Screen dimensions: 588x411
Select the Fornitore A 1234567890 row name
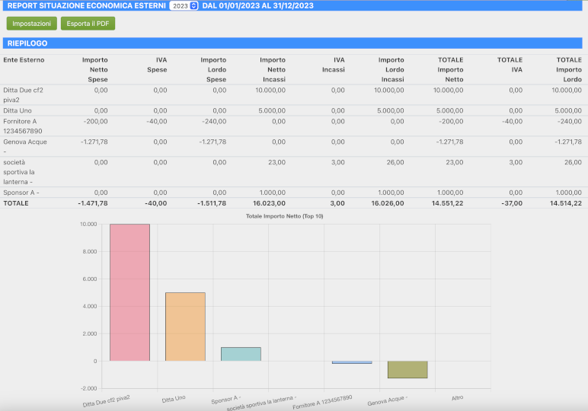[x=23, y=126]
